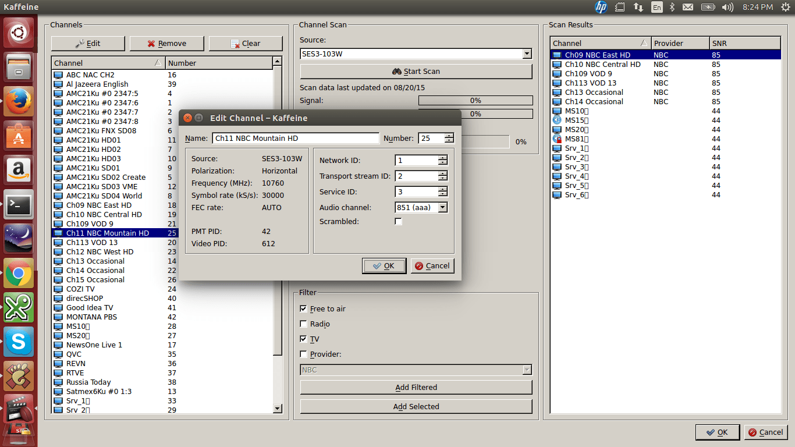This screenshot has width=795, height=447.
Task: Click the Remove channel button
Action: (x=166, y=44)
